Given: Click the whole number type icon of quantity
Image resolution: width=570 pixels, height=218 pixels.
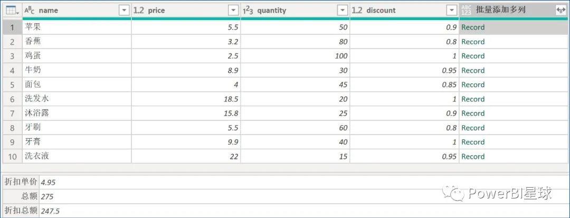Looking at the screenshot, I should pos(248,11).
